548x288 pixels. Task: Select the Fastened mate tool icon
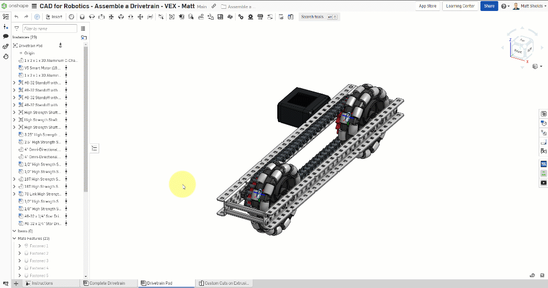[82, 17]
